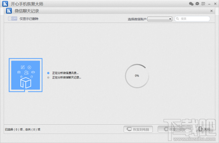
Task: Minimize the main application window
Action: pos(209,4)
